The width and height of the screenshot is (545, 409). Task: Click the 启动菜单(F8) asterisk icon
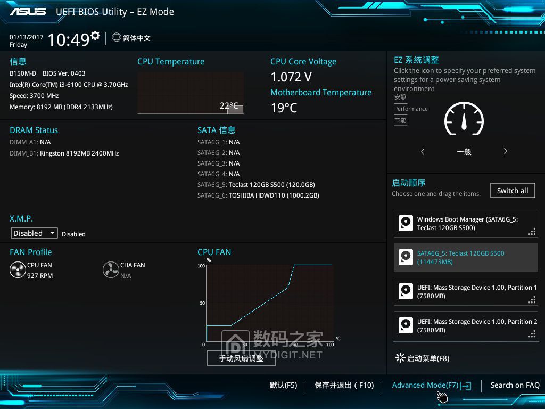pos(400,358)
